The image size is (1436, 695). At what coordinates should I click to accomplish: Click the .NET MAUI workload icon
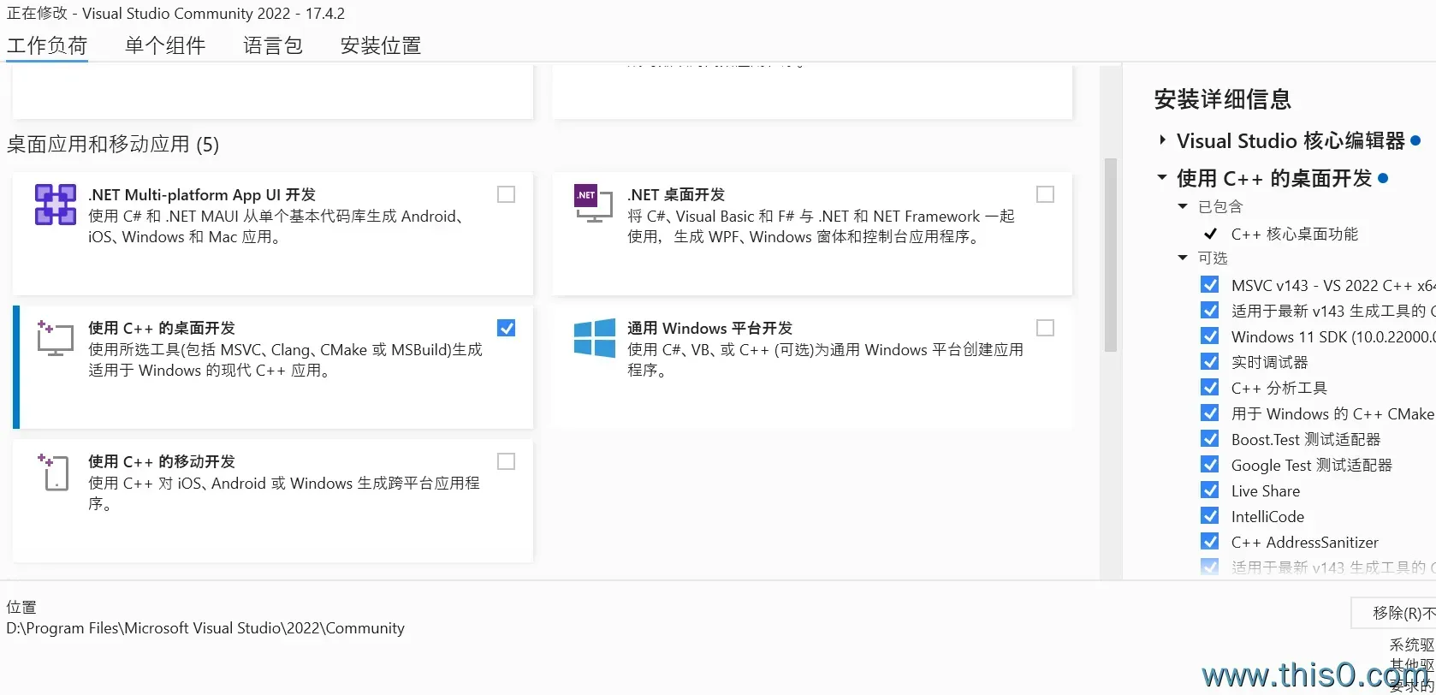(55, 205)
